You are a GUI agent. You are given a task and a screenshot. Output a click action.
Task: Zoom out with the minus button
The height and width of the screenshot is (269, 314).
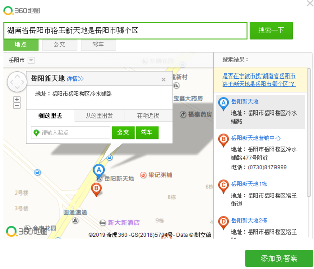tap(17, 106)
